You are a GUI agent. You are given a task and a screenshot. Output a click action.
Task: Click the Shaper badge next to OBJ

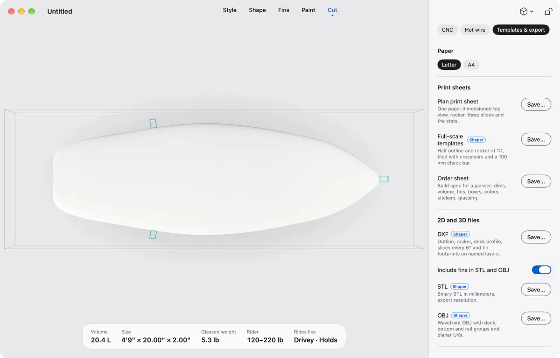(x=461, y=315)
